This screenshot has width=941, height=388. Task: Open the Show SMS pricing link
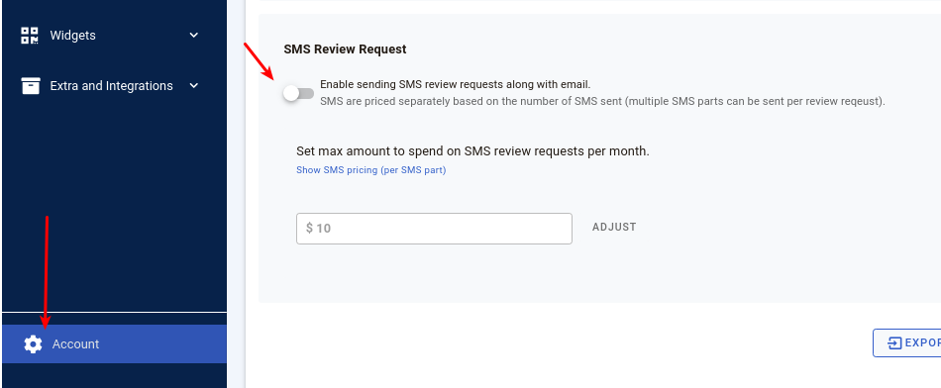(x=370, y=170)
